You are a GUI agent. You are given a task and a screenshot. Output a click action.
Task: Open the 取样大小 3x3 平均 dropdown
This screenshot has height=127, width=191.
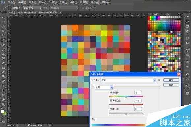click(x=32, y=8)
